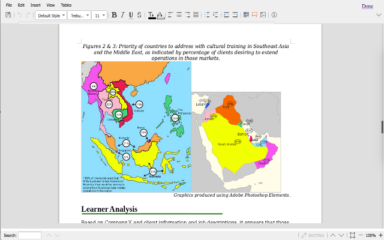The image size is (384, 240).
Task: Zoom in with the plus button
Action: tap(380, 235)
